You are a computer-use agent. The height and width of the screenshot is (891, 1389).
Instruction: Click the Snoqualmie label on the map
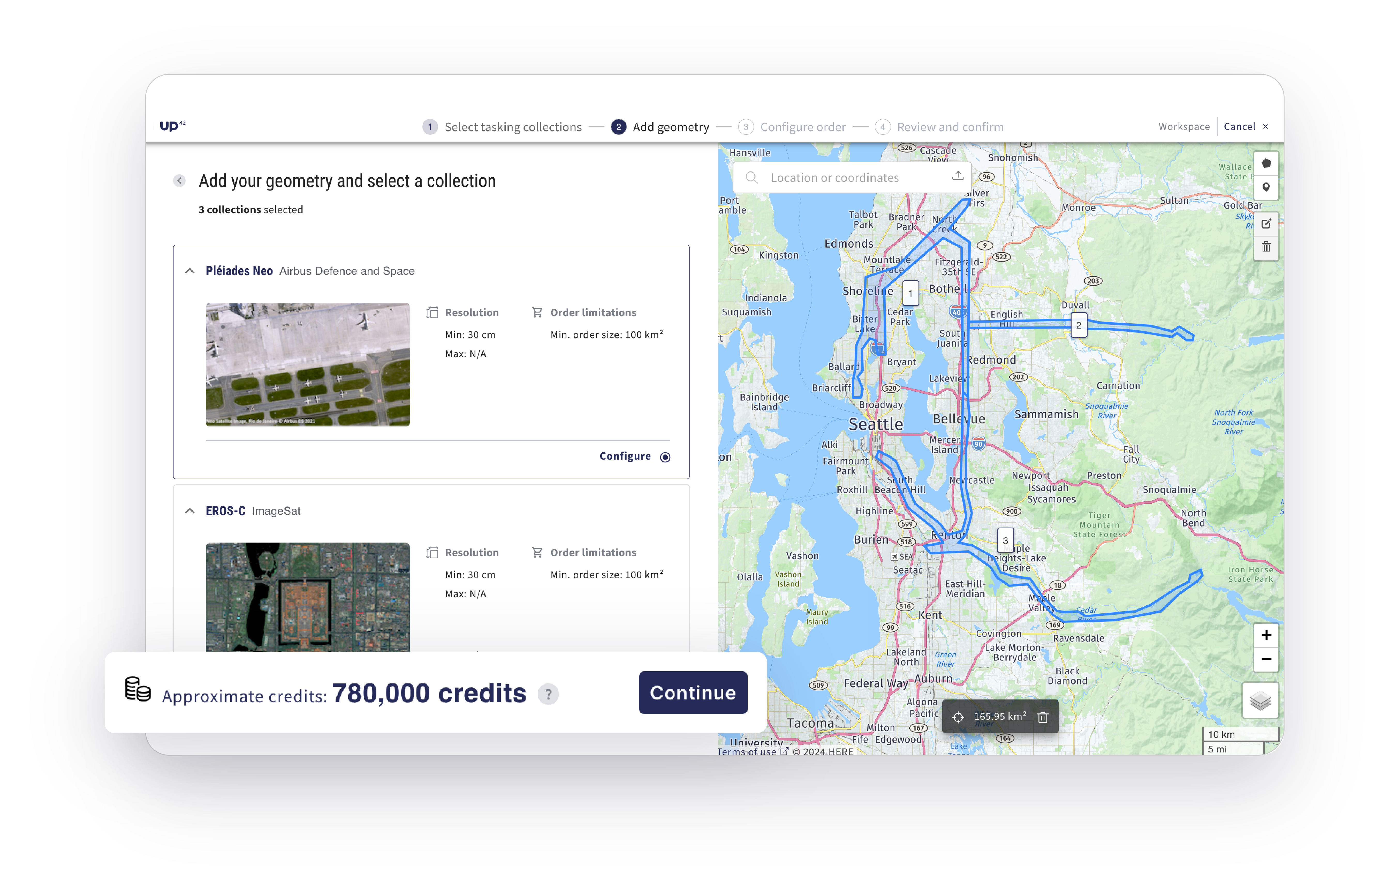coord(1169,490)
